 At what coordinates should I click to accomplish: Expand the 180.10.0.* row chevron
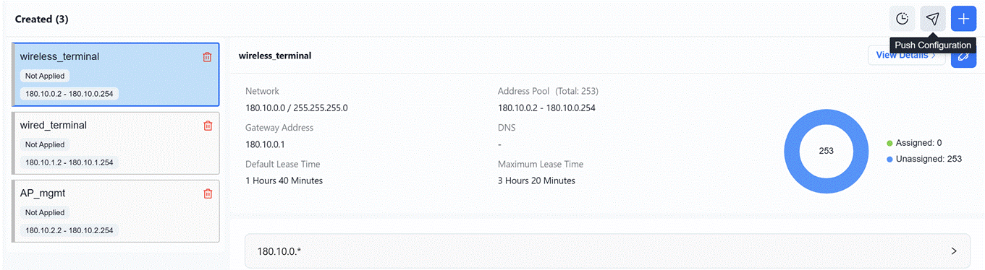click(954, 251)
